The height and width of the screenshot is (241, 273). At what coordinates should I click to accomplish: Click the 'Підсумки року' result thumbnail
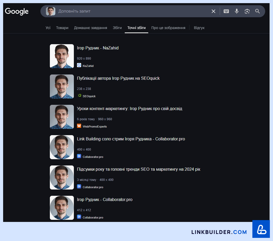tap(62, 177)
